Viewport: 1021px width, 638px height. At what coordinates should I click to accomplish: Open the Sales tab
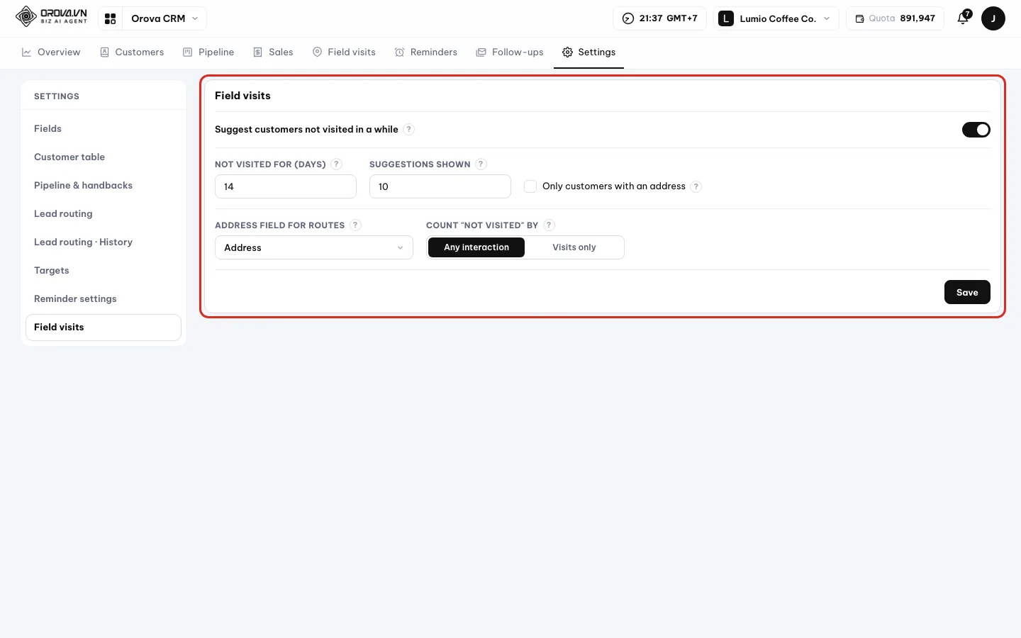273,52
